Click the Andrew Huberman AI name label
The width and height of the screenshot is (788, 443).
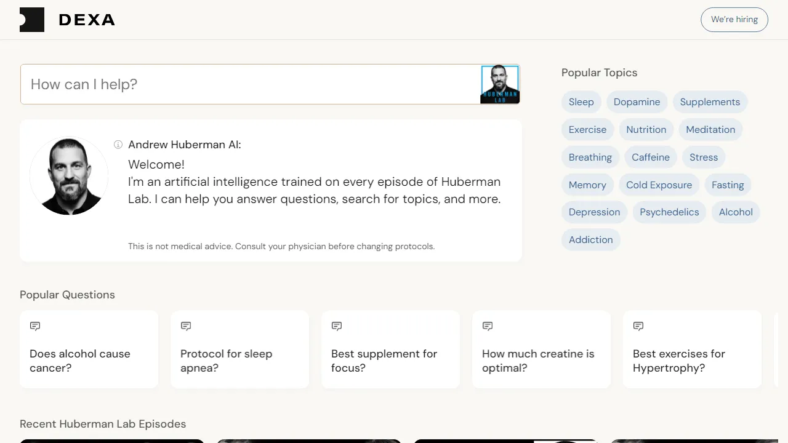pyautogui.click(x=185, y=145)
